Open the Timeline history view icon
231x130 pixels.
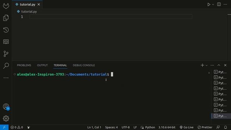coord(6,30)
